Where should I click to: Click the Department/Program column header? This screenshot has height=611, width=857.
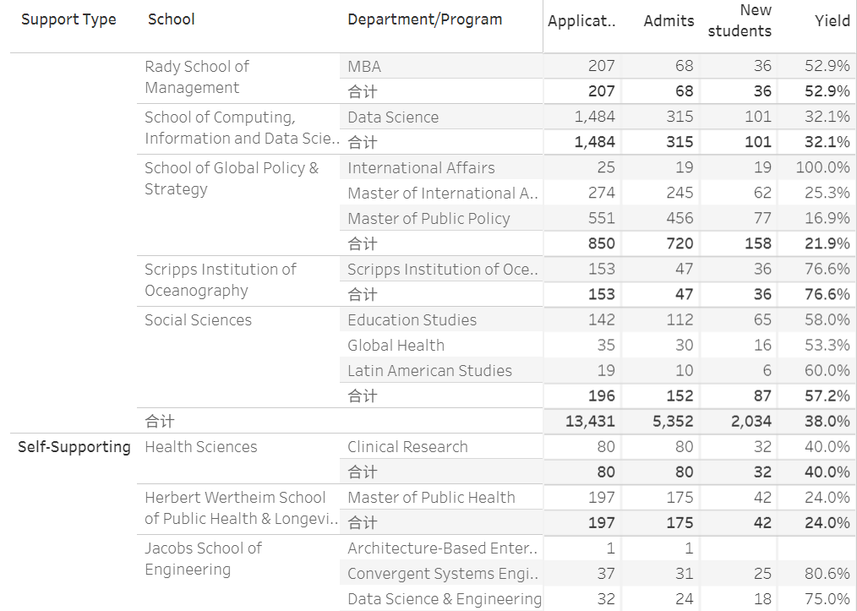click(x=424, y=19)
